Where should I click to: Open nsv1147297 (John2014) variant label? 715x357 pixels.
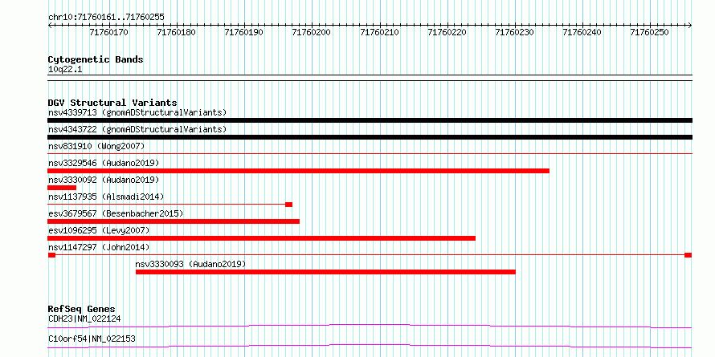click(99, 247)
